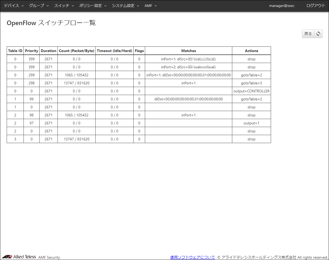Select AMF in the navigation bar
Image resolution: width=329 pixels, height=260 pixels.
coord(148,5)
